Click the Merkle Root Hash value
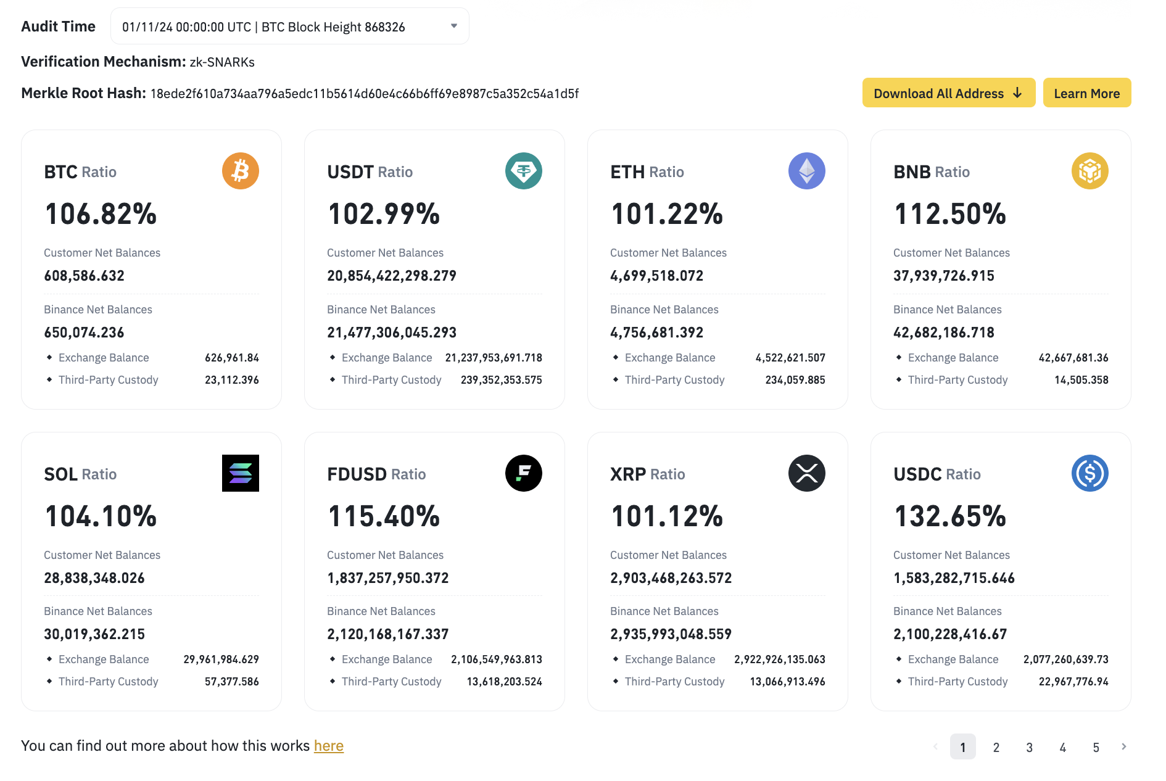This screenshot has width=1166, height=781. (x=364, y=94)
